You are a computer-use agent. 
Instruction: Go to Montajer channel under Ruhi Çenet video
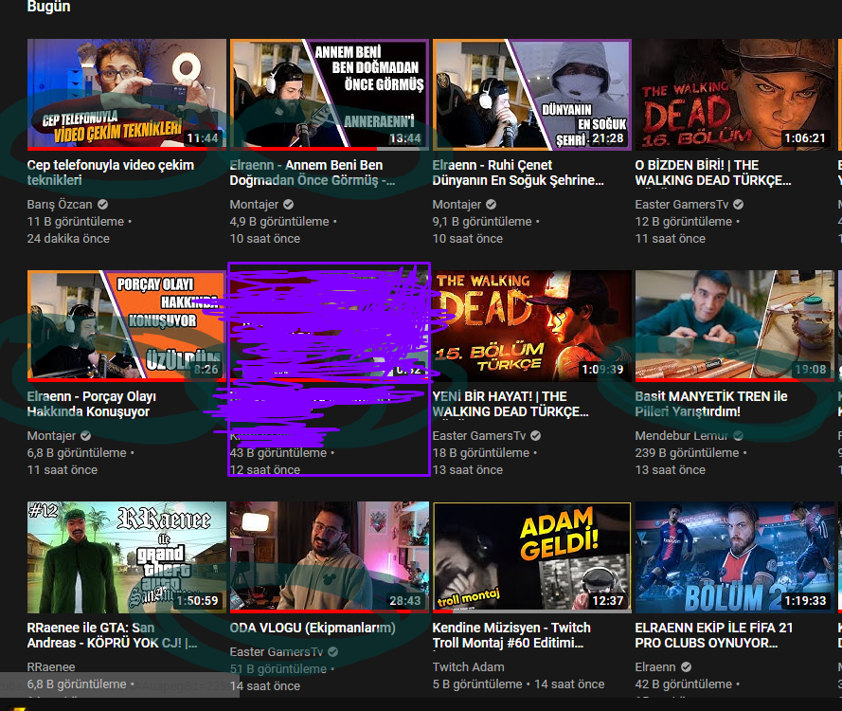[457, 204]
